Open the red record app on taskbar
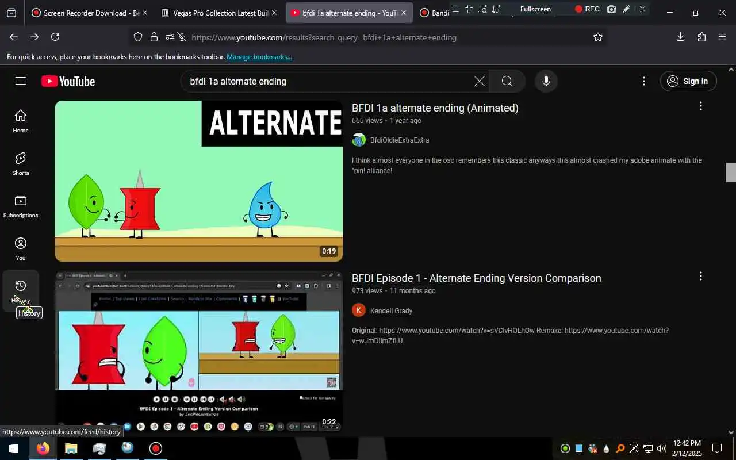The width and height of the screenshot is (736, 460). [x=156, y=448]
